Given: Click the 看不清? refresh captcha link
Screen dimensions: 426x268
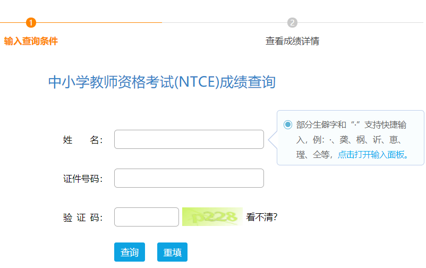Looking at the screenshot, I should [262, 217].
